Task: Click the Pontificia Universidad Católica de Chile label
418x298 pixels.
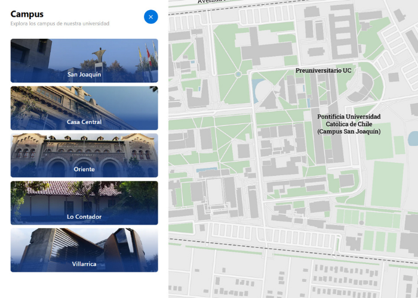Action: click(x=349, y=124)
